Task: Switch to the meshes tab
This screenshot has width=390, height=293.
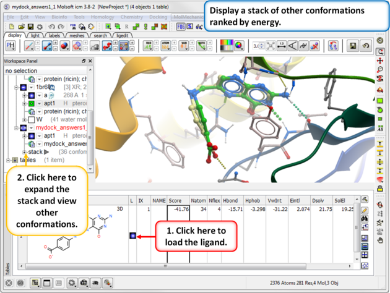Action: click(x=77, y=36)
